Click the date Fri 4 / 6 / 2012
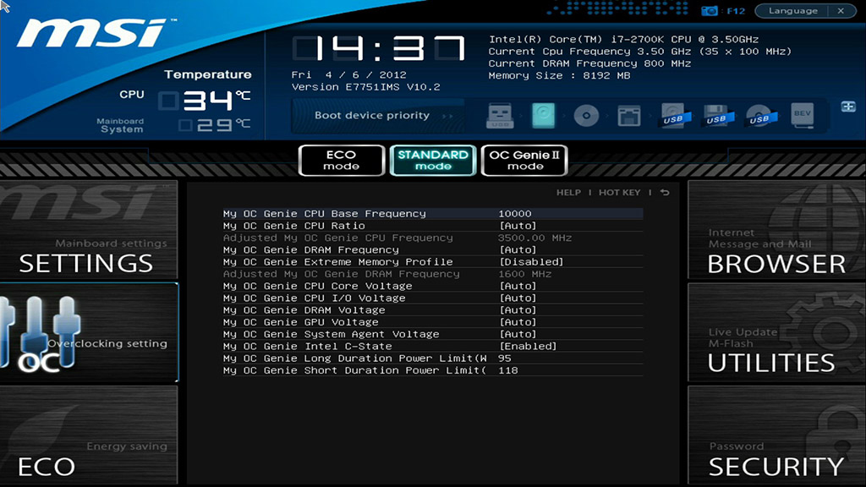The image size is (866, 487). [x=349, y=75]
